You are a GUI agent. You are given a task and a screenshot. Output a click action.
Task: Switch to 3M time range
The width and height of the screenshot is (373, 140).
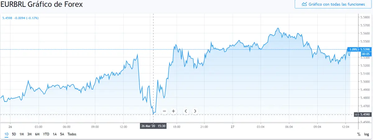30,134
